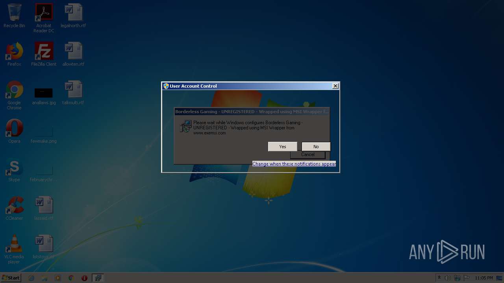This screenshot has width=504, height=283.
Task: Select liststoys.rtf file on desktop
Action: [x=44, y=247]
